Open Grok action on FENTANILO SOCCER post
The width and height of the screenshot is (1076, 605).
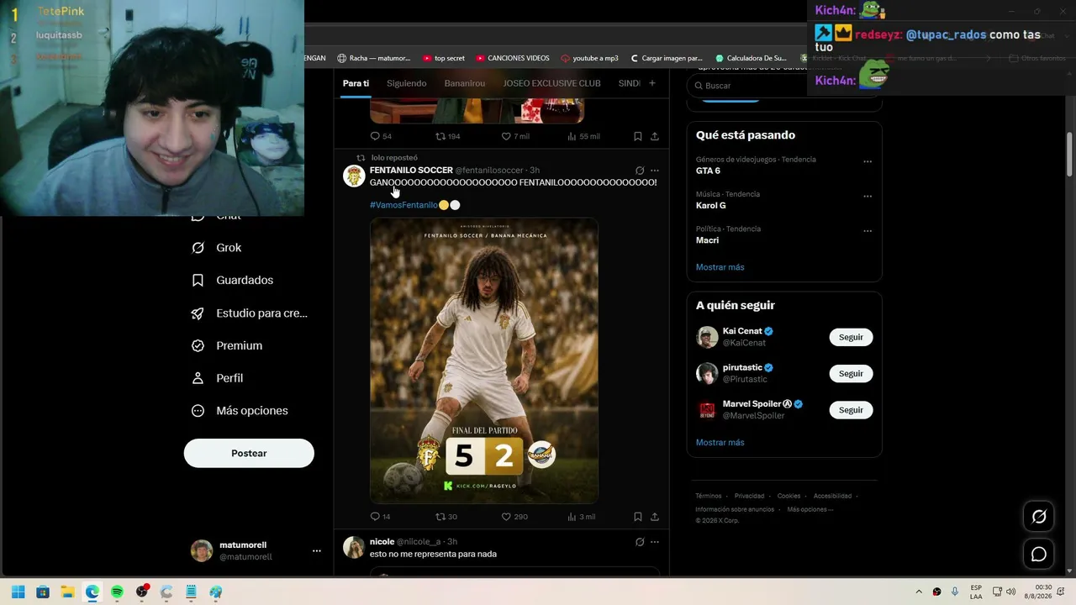640,171
